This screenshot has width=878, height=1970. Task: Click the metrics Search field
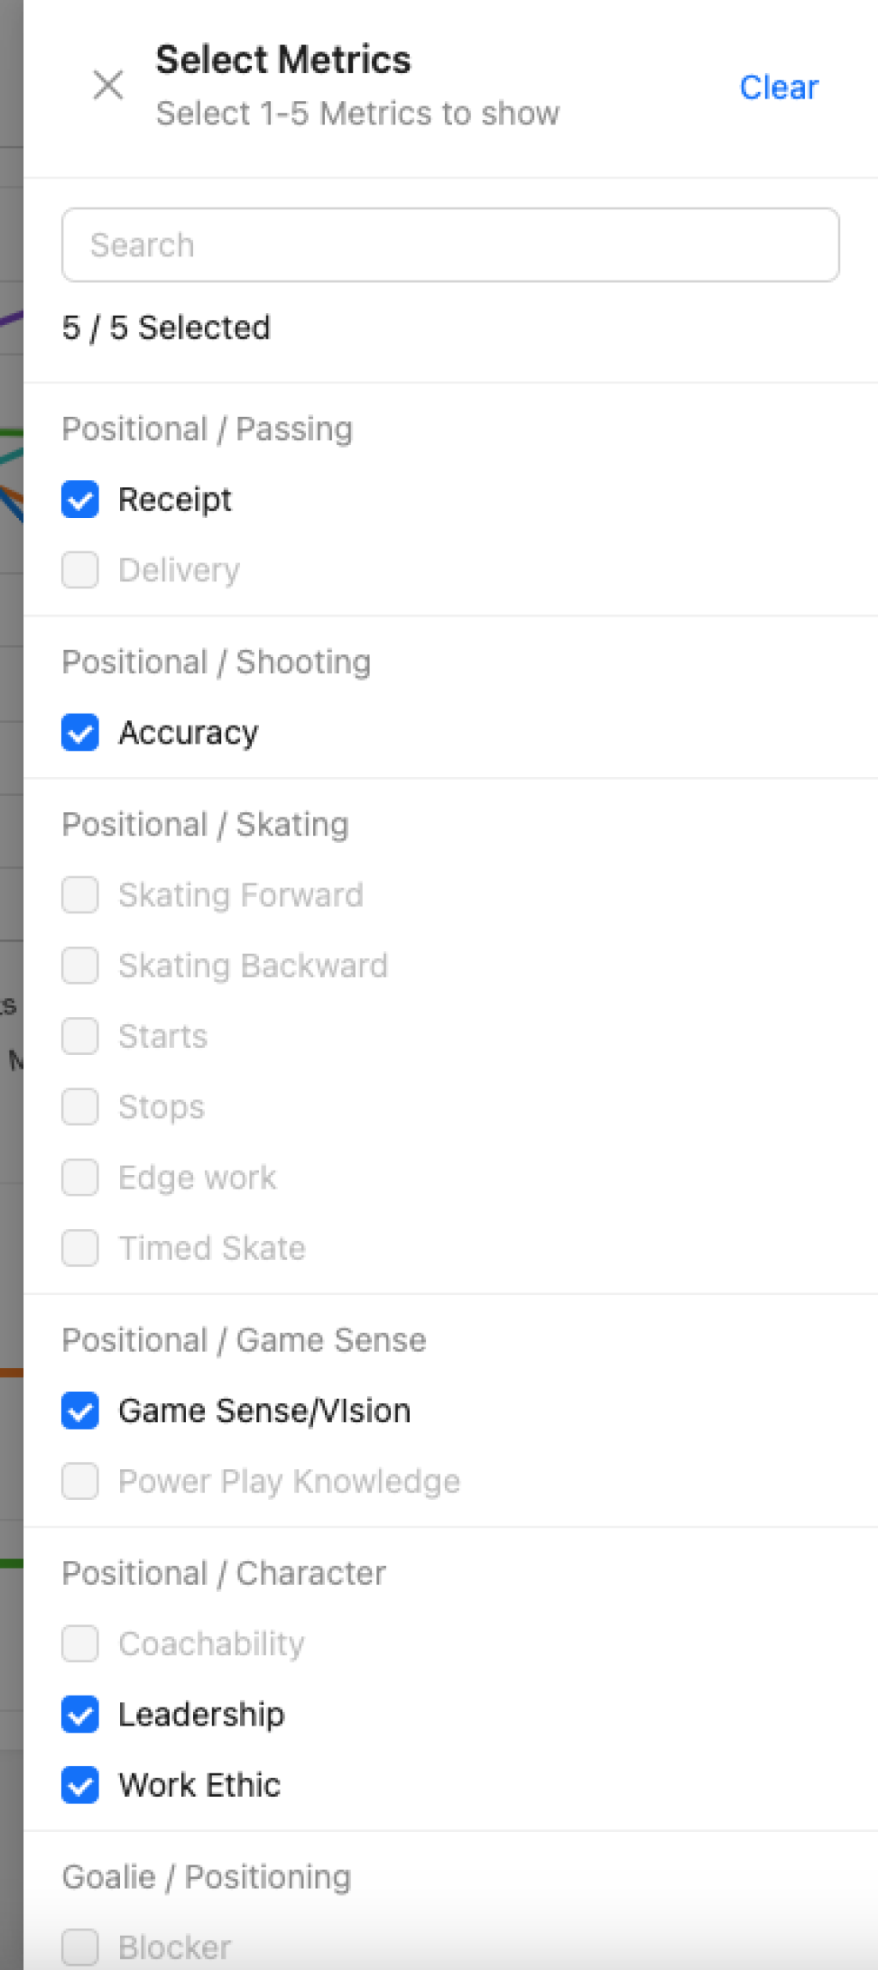tap(450, 244)
